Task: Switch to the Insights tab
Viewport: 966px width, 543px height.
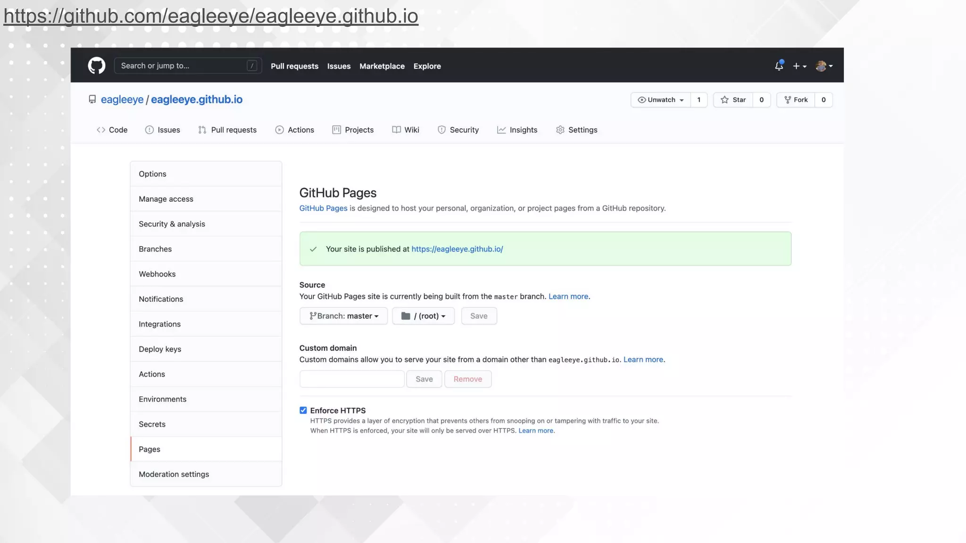Action: click(517, 130)
